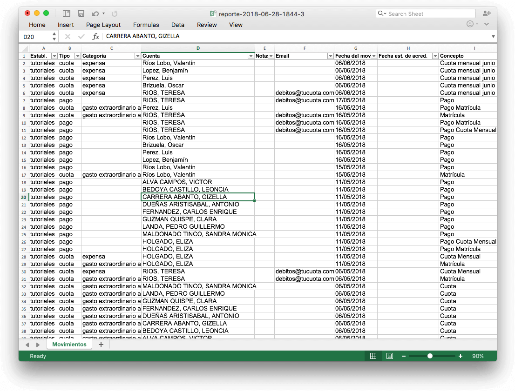The height and width of the screenshot is (391, 515).
Task: Click the Excel file icon beside the title
Action: tap(213, 14)
